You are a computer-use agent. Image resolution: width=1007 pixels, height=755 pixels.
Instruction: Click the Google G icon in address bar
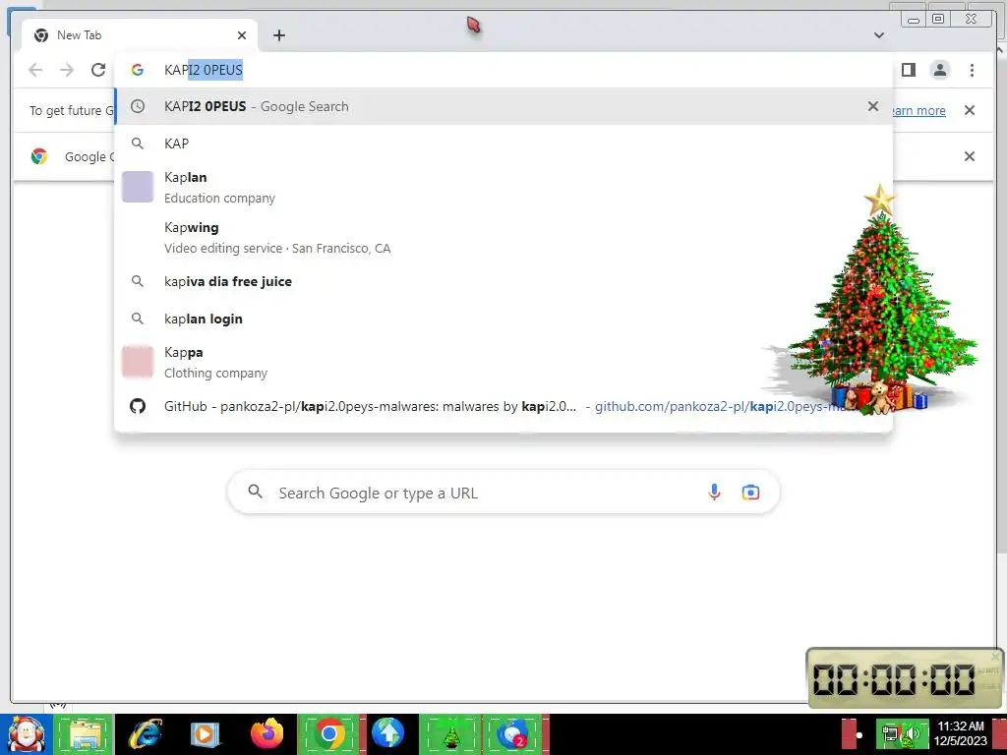point(138,70)
